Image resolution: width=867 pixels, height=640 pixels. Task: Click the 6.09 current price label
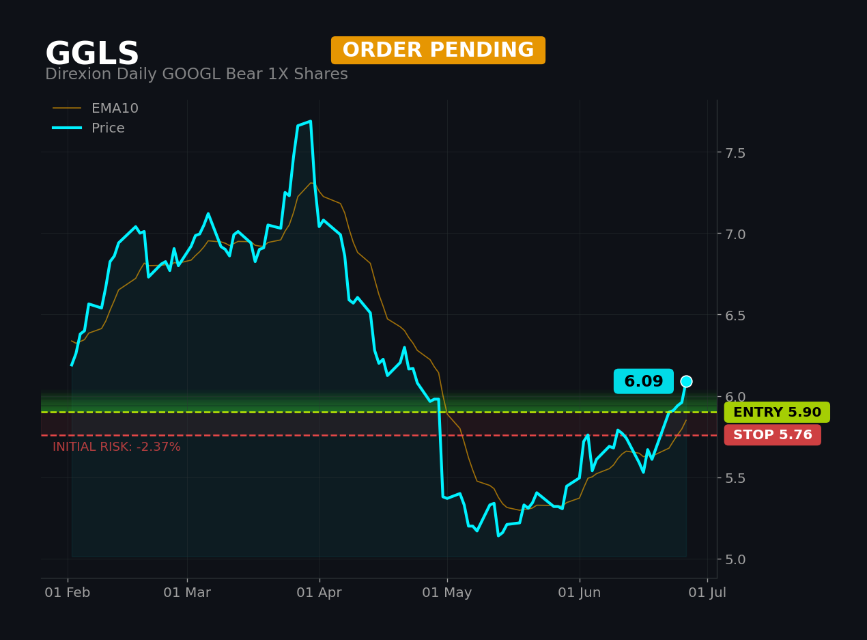pyautogui.click(x=644, y=382)
